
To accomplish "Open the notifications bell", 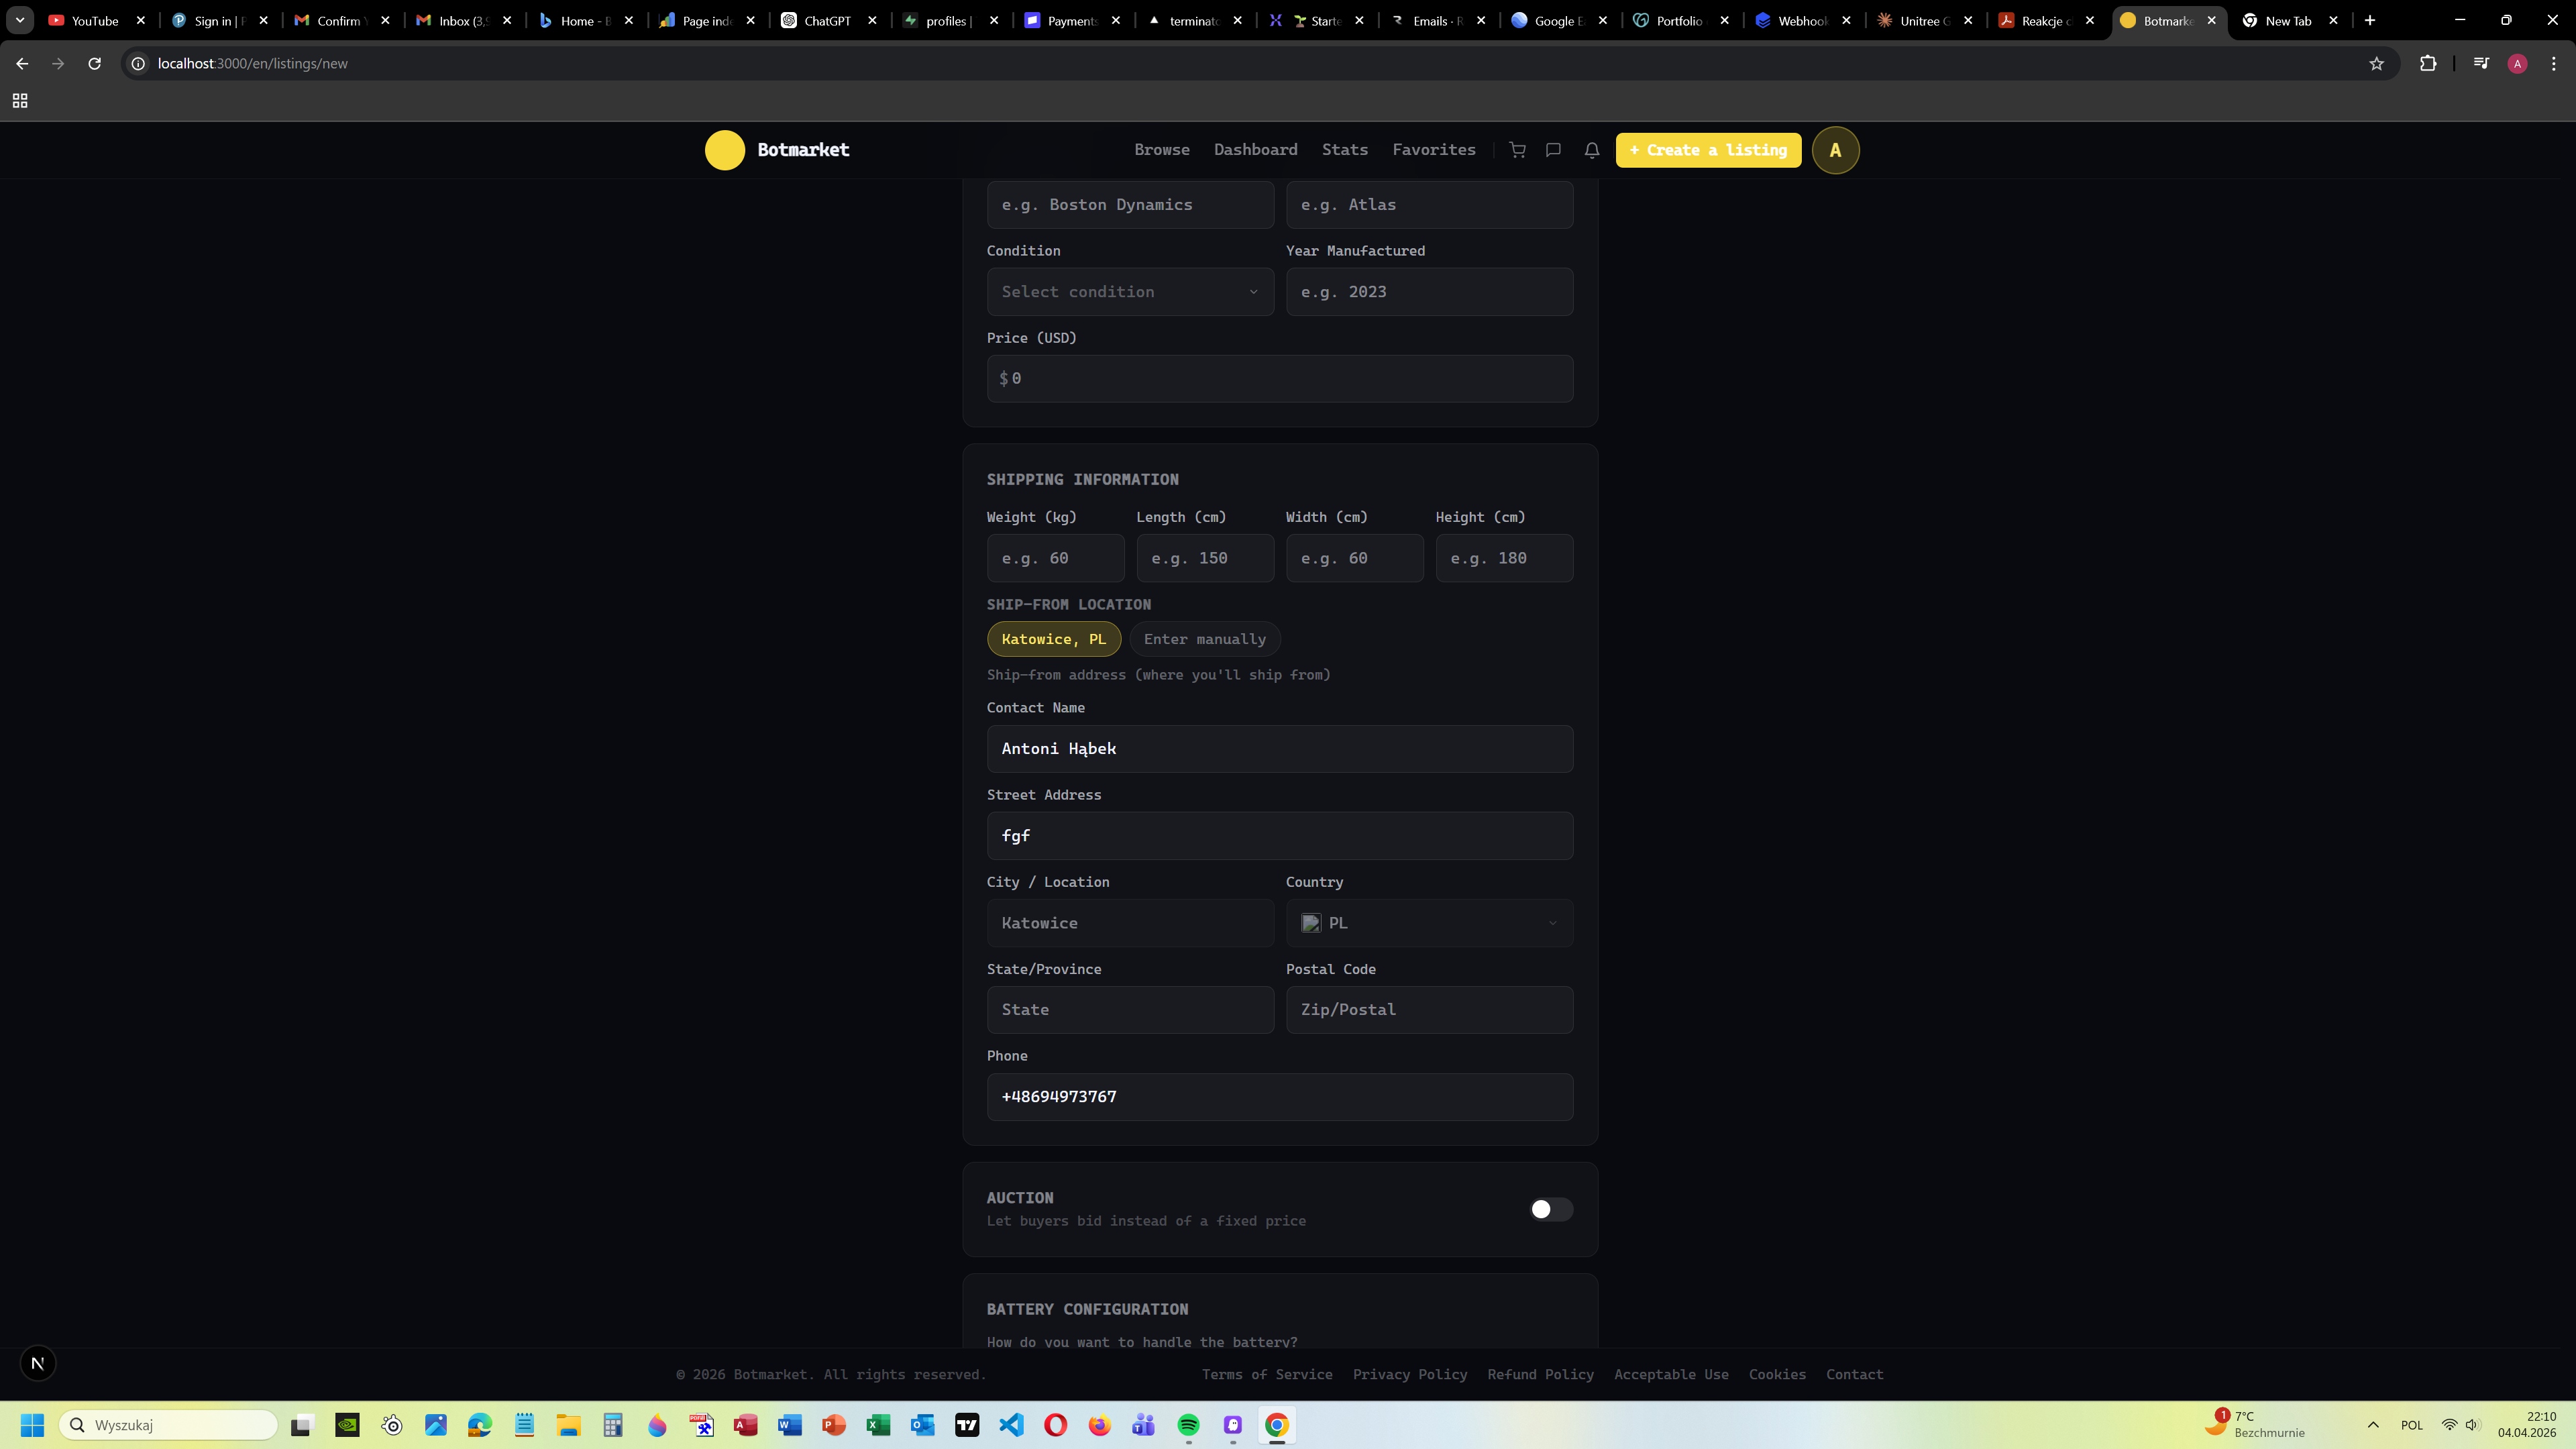I will tap(1591, 150).
